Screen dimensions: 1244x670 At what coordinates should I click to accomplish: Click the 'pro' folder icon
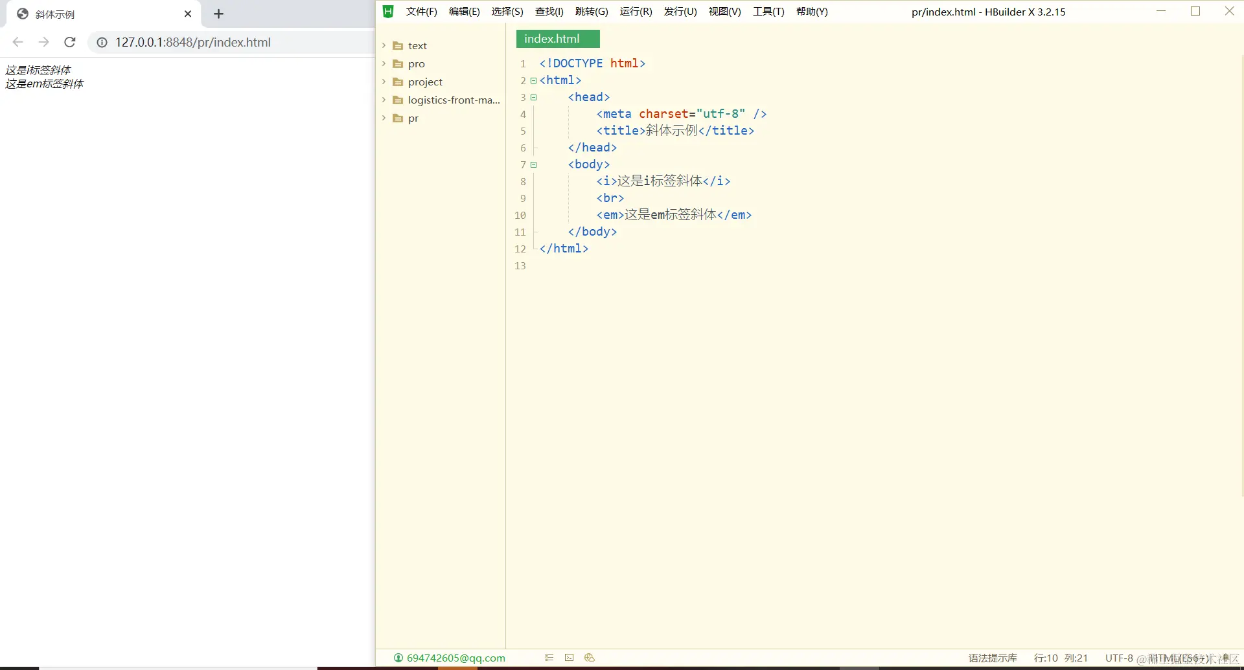(398, 64)
